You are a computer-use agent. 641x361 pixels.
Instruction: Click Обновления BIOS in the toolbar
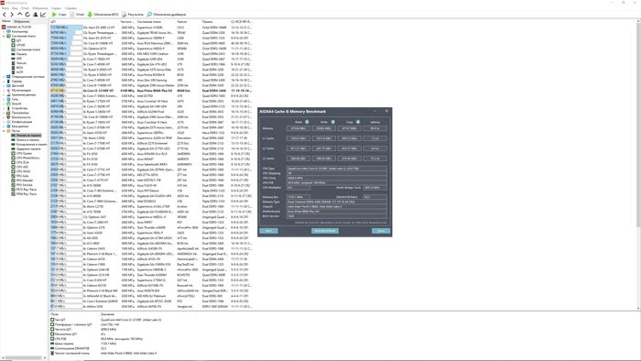103,15
